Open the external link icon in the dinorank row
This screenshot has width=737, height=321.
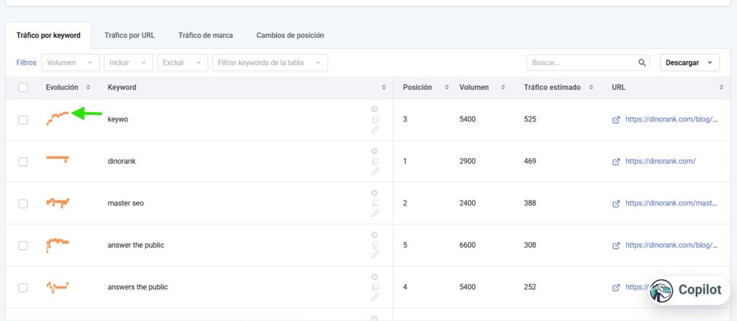click(x=616, y=162)
